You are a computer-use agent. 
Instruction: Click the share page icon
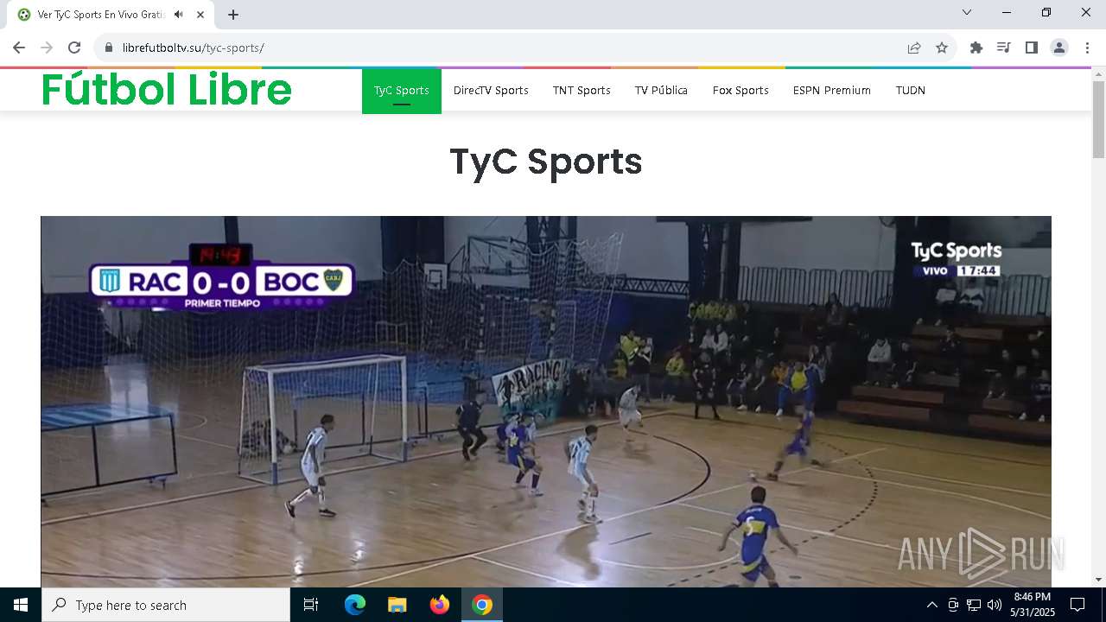coord(914,48)
